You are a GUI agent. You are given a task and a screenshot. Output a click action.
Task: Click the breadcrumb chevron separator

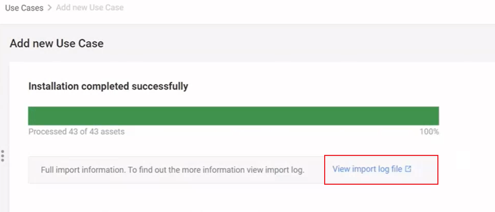tap(49, 8)
